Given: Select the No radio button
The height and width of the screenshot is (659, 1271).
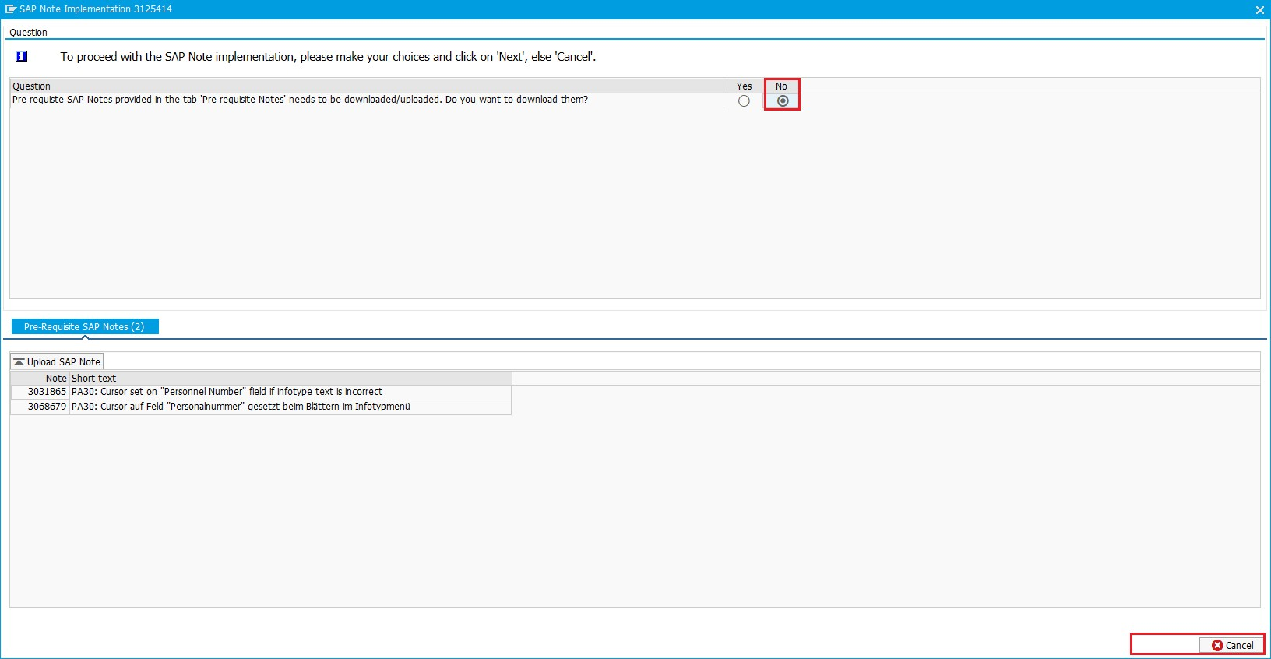Looking at the screenshot, I should click(x=783, y=101).
